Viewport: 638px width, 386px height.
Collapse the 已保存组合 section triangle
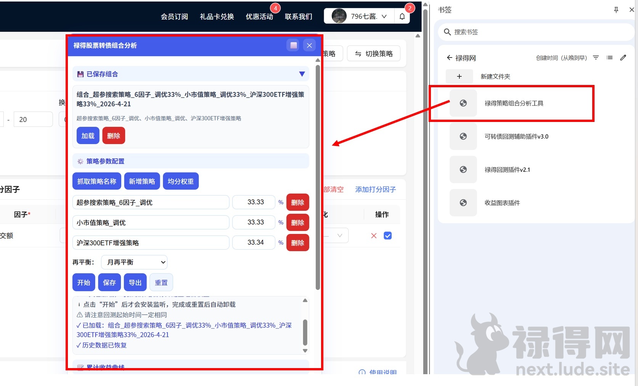pyautogui.click(x=302, y=74)
